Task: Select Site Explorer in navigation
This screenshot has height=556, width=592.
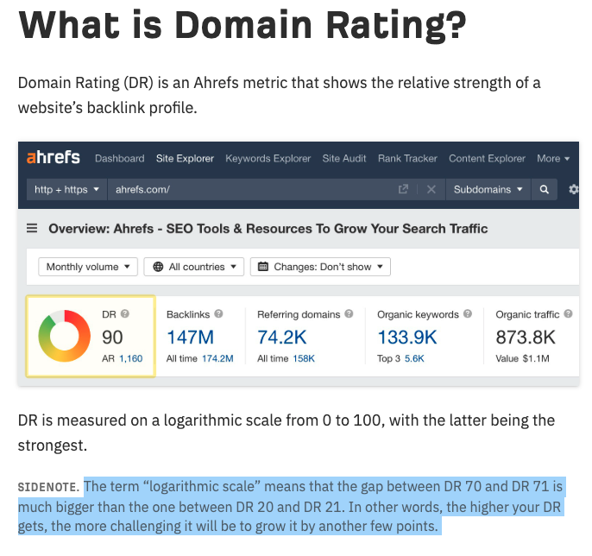Action: 185,158
